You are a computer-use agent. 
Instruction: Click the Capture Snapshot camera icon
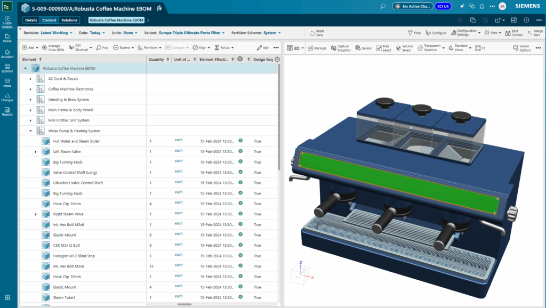[x=332, y=48]
